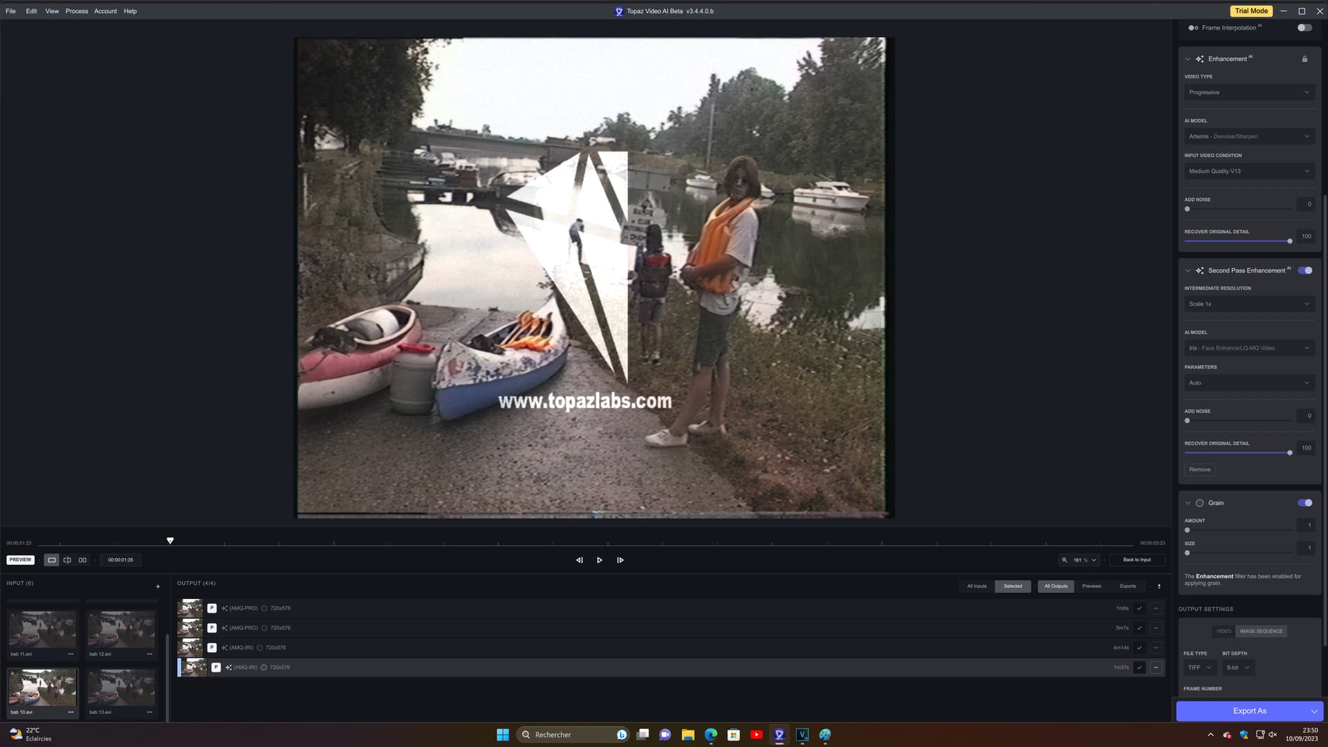
Task: Open the Video Type Progressive dropdown
Action: point(1248,93)
